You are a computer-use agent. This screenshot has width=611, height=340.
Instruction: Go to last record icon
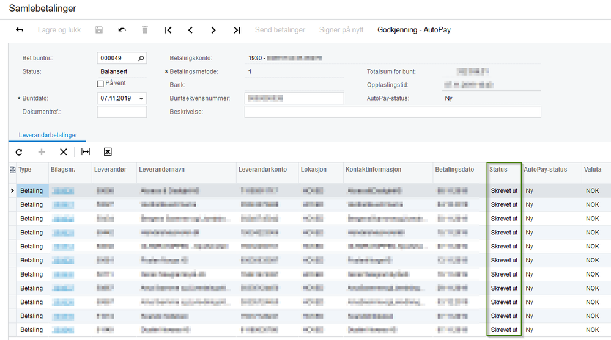tap(237, 30)
